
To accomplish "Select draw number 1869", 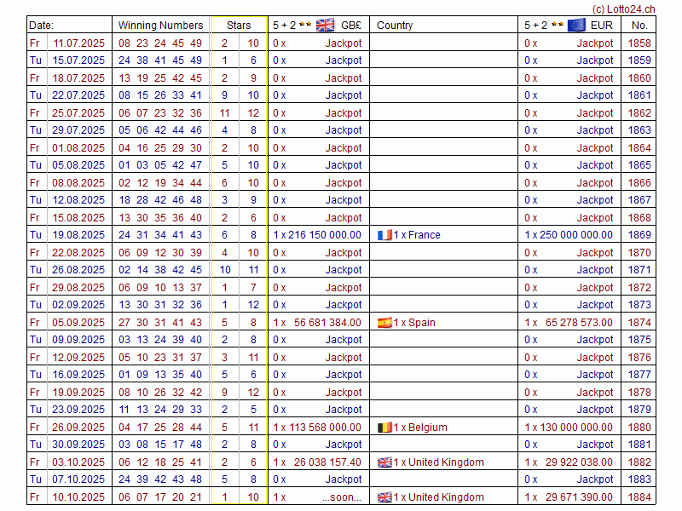I will (639, 235).
